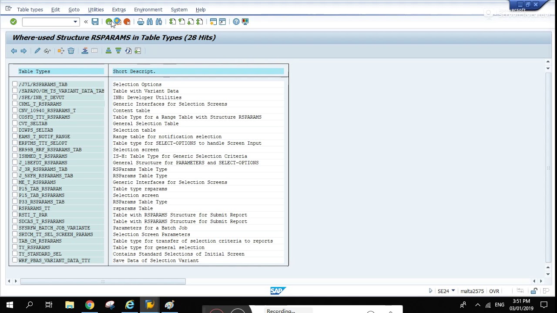Image resolution: width=557 pixels, height=313 pixels.
Task: Click the Find binoculars icon
Action: [150, 22]
